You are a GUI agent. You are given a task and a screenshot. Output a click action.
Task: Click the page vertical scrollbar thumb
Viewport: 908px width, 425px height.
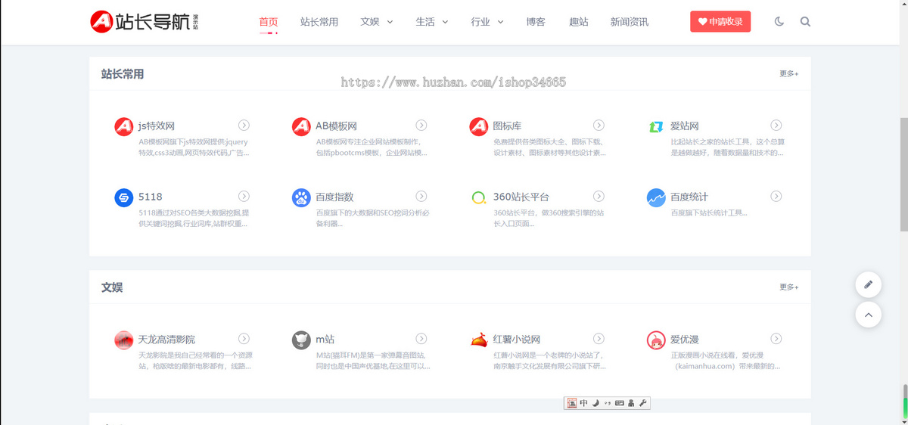click(903, 173)
